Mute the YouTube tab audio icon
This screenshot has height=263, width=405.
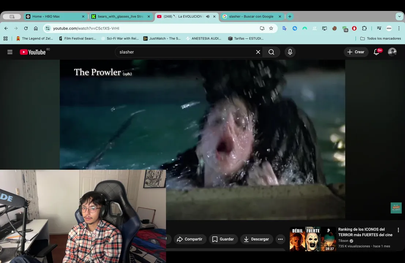pyautogui.click(x=208, y=16)
